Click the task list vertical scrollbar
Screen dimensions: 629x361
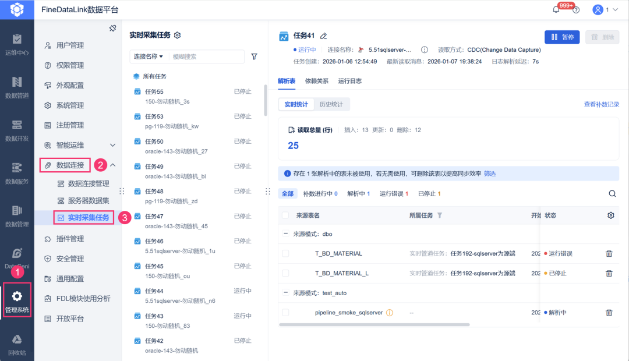point(265,100)
